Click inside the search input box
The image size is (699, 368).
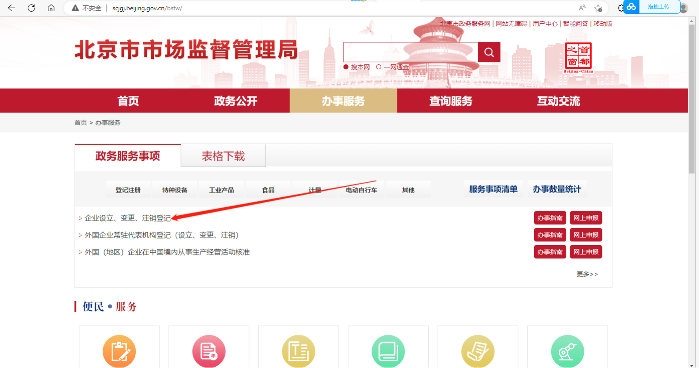pyautogui.click(x=410, y=52)
